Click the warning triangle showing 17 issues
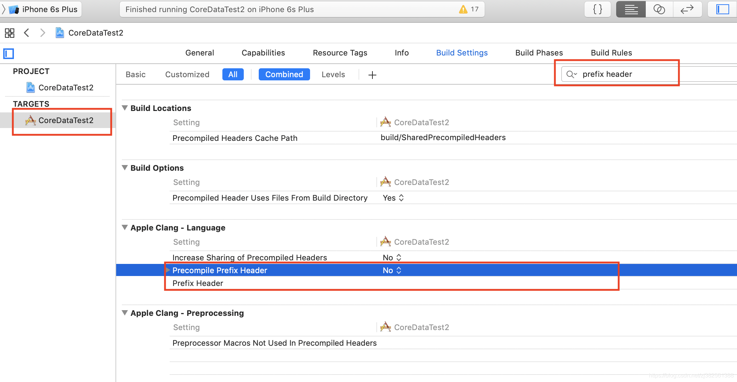The width and height of the screenshot is (737, 382). click(463, 9)
